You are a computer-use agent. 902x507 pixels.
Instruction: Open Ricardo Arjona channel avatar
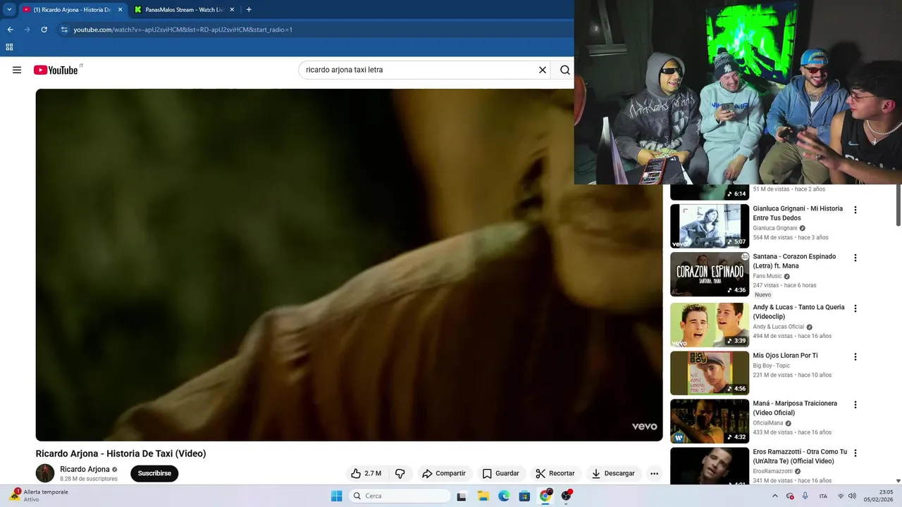click(x=45, y=473)
